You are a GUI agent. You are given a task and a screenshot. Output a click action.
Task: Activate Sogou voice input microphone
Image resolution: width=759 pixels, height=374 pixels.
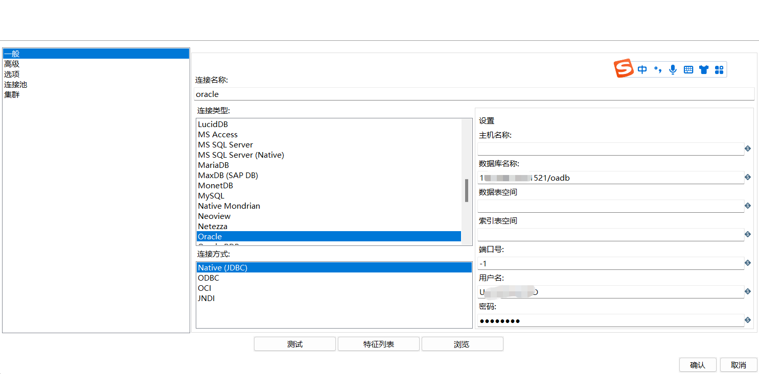point(673,70)
